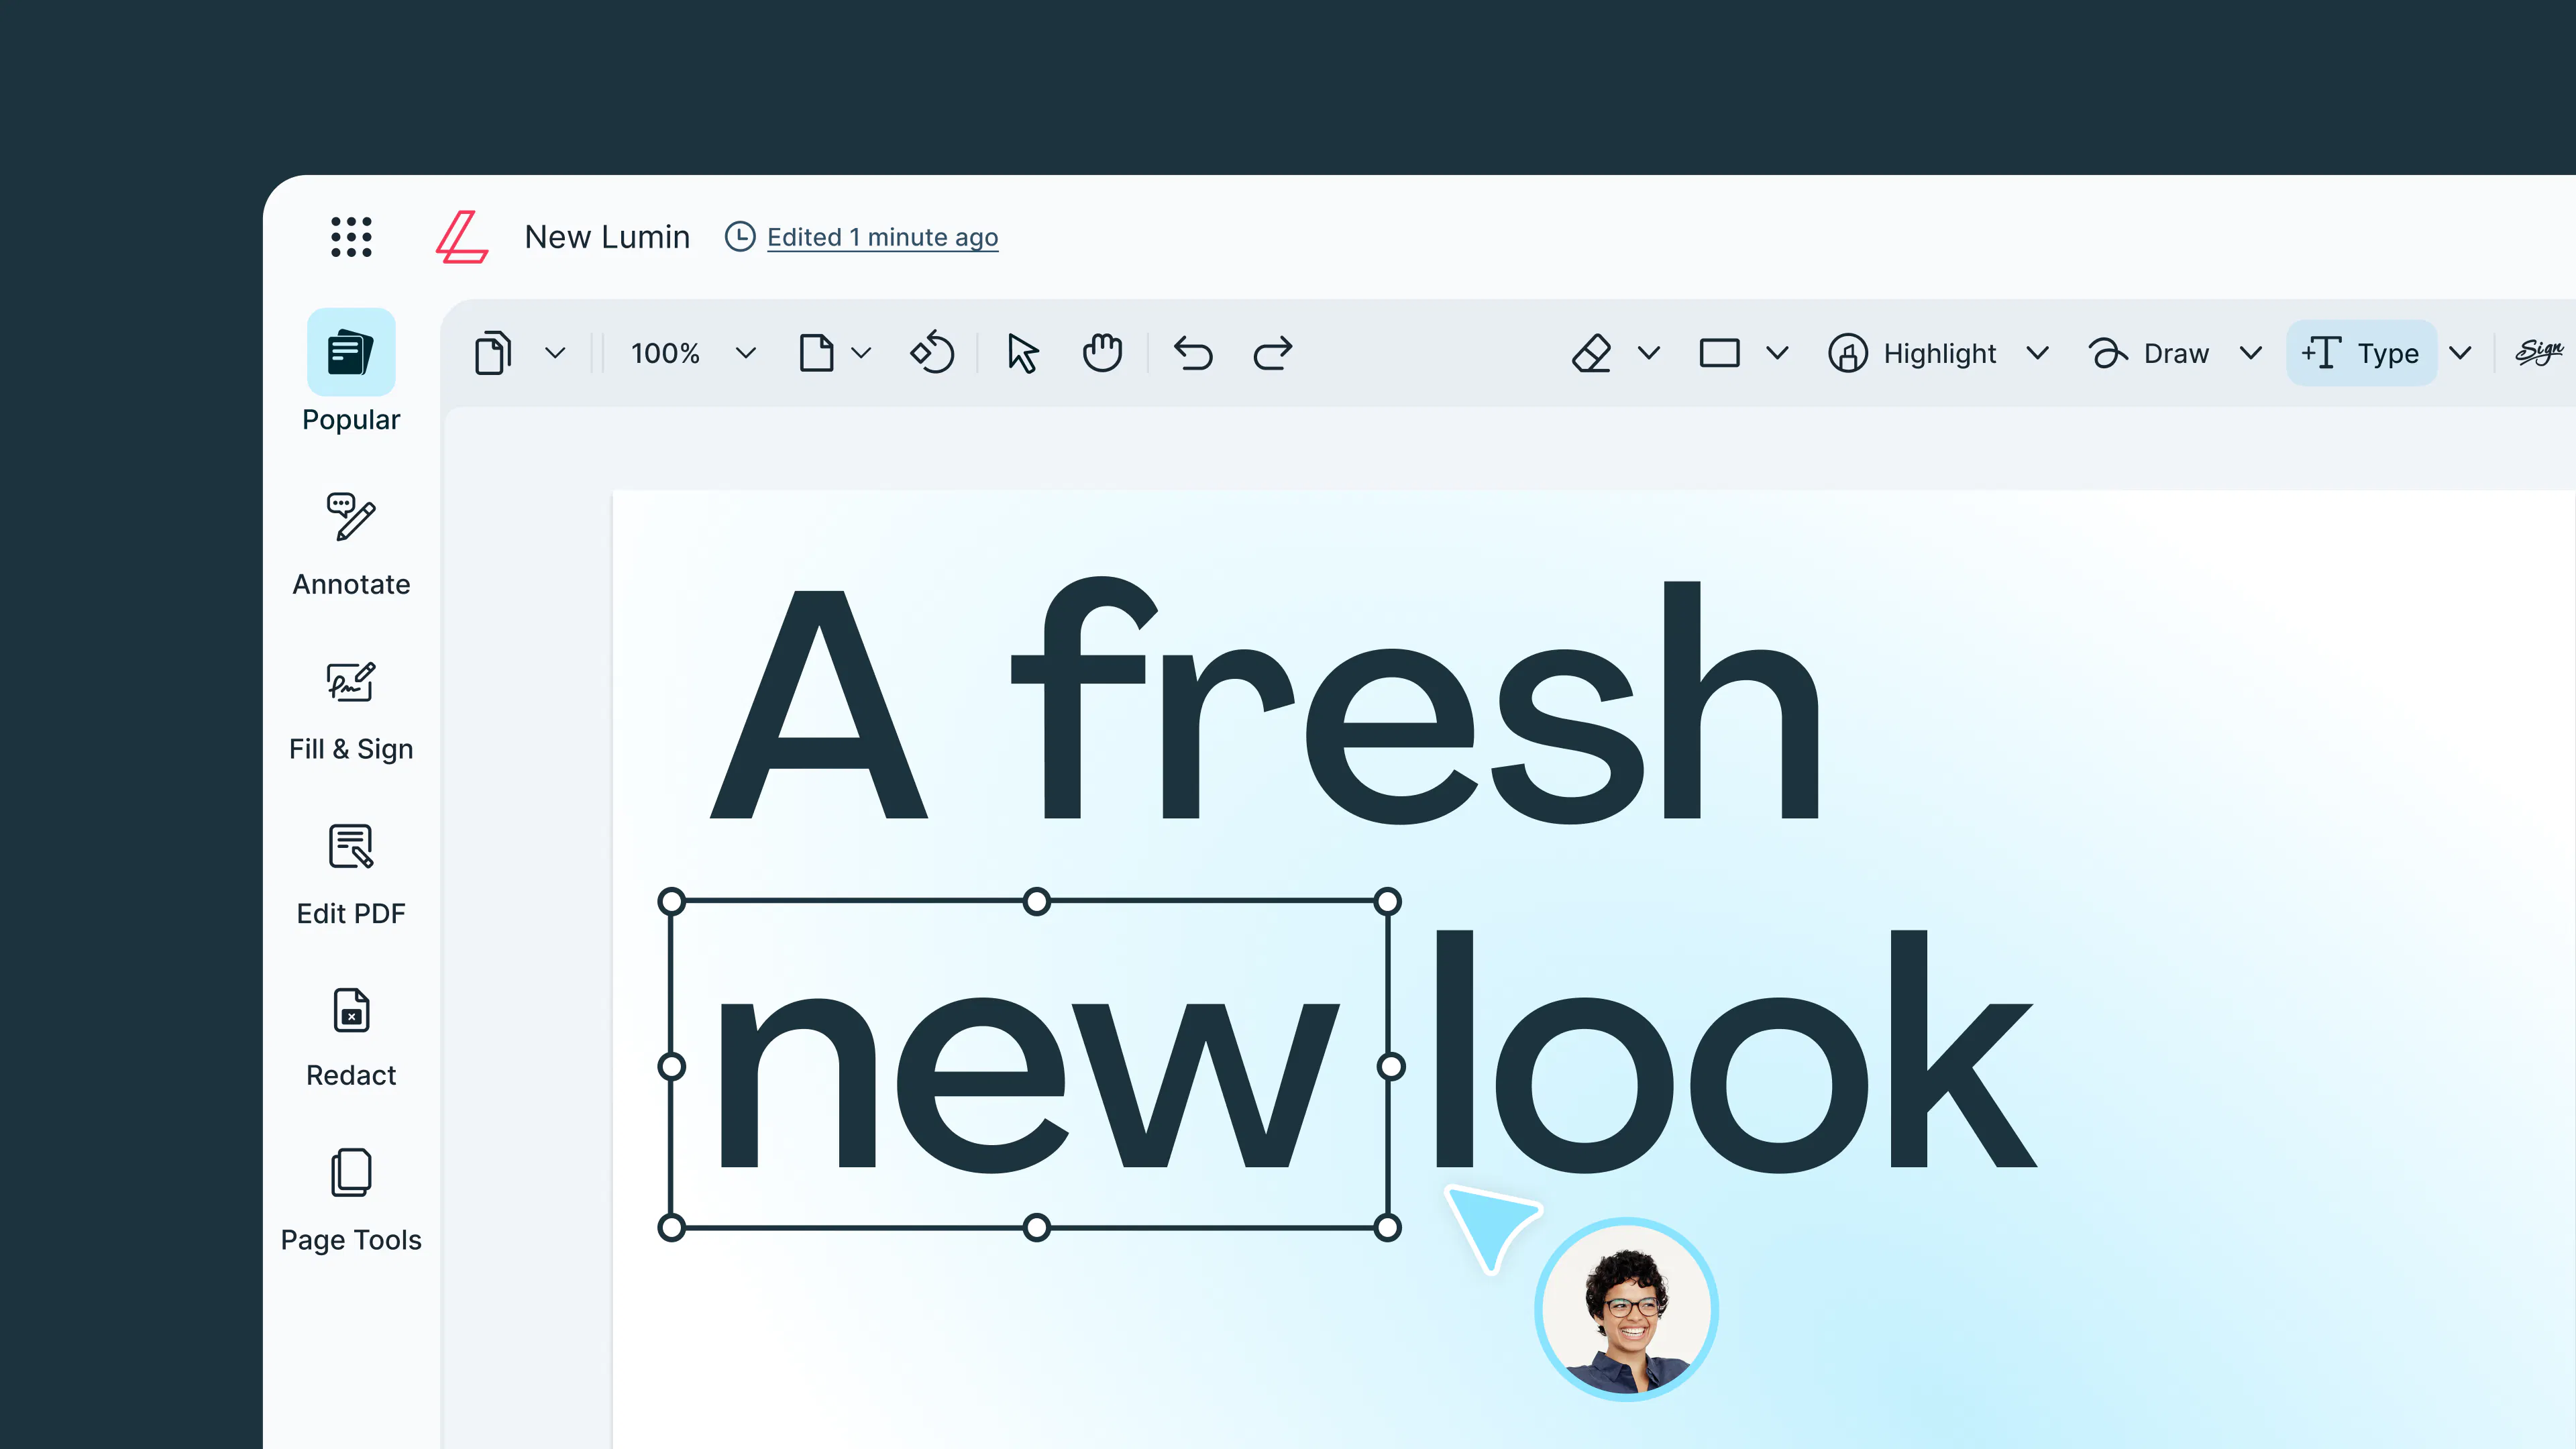2576x1449 pixels.
Task: Click the right-middle handle of the text box
Action: click(x=1390, y=1066)
